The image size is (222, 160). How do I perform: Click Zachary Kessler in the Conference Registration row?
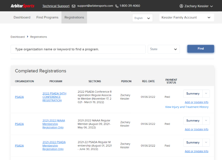click(x=125, y=97)
